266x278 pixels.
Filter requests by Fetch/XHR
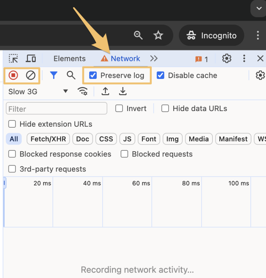point(48,139)
